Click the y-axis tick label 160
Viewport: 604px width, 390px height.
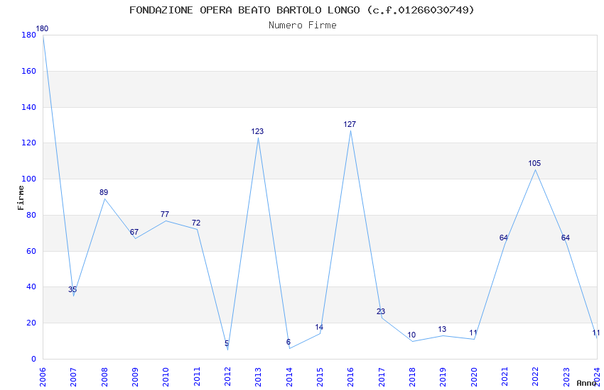(29, 71)
